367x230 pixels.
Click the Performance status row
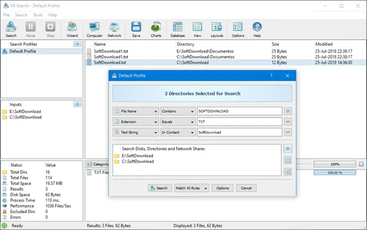tap(42, 206)
